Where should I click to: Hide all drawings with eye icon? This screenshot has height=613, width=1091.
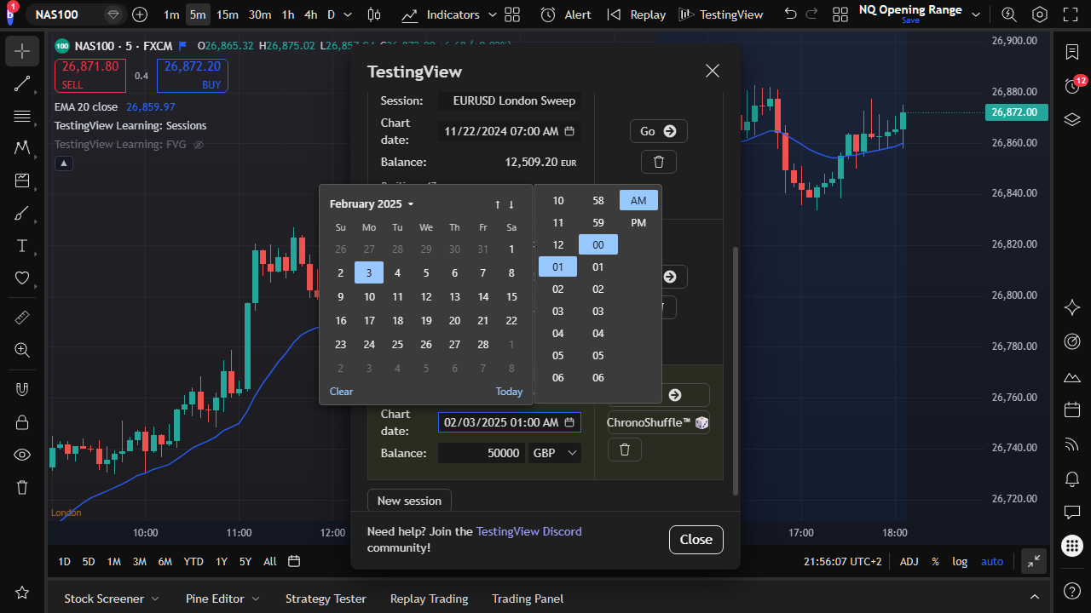click(22, 454)
